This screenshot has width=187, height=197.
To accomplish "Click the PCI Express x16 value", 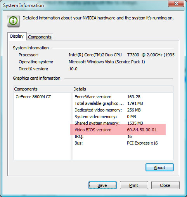I will (142, 143).
